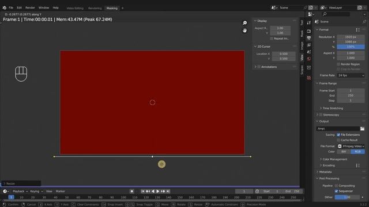Click the pin icon beside Scene header
369x207 pixels.
tap(364, 22)
